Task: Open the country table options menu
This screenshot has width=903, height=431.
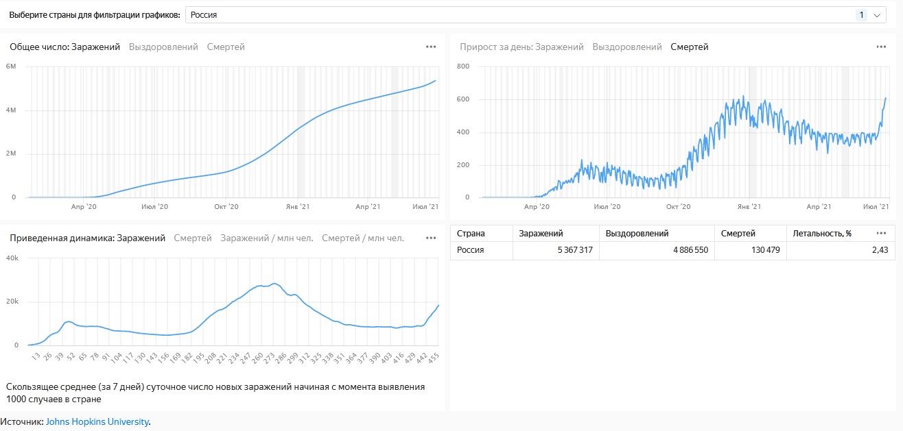Action: [x=881, y=233]
